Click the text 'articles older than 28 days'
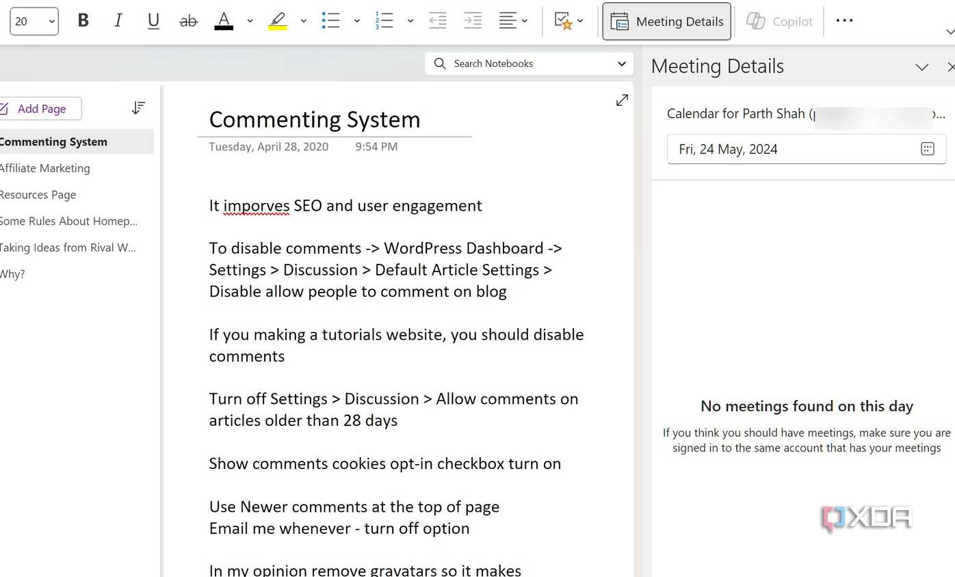 (303, 420)
